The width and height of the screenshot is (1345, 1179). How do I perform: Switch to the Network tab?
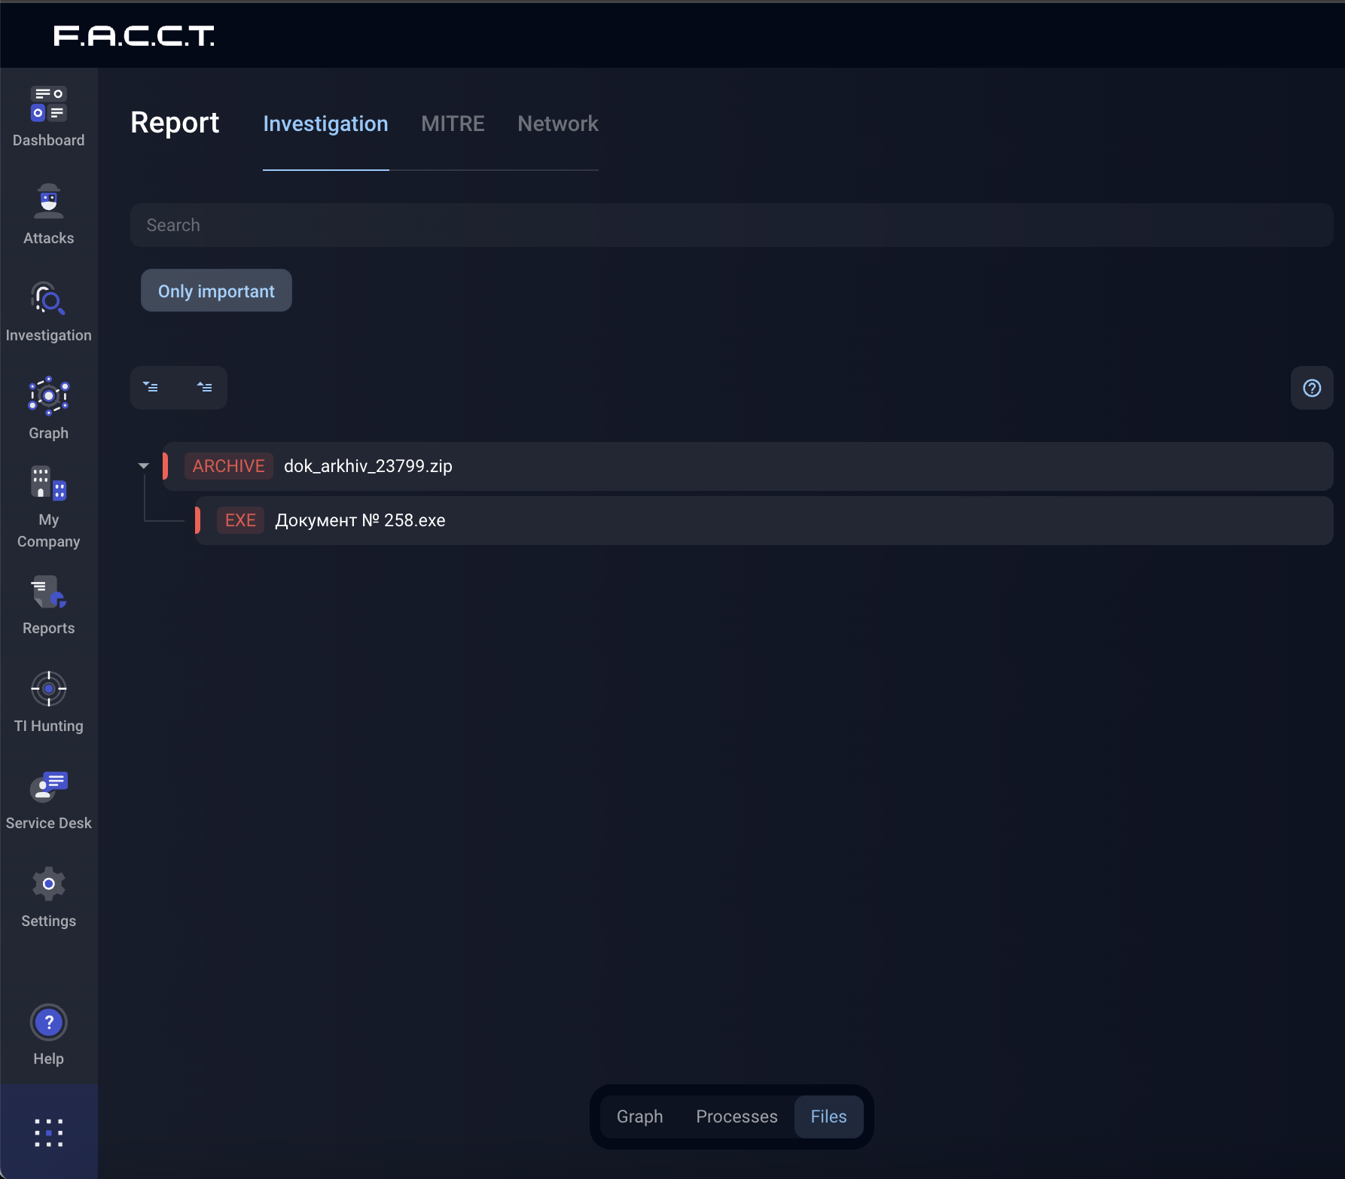[557, 123]
